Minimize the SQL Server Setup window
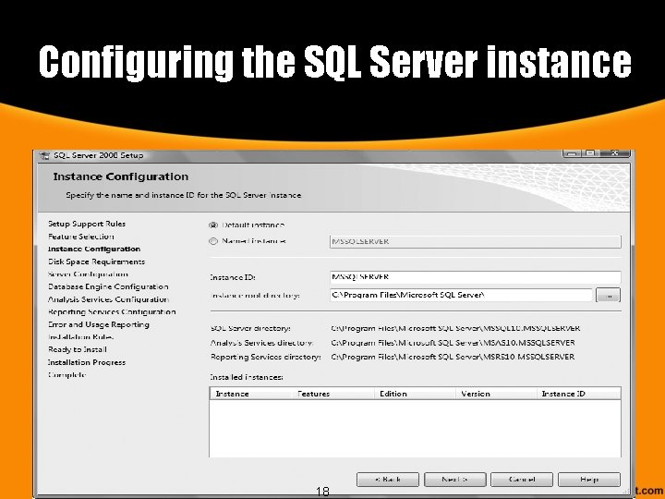 pyautogui.click(x=572, y=153)
